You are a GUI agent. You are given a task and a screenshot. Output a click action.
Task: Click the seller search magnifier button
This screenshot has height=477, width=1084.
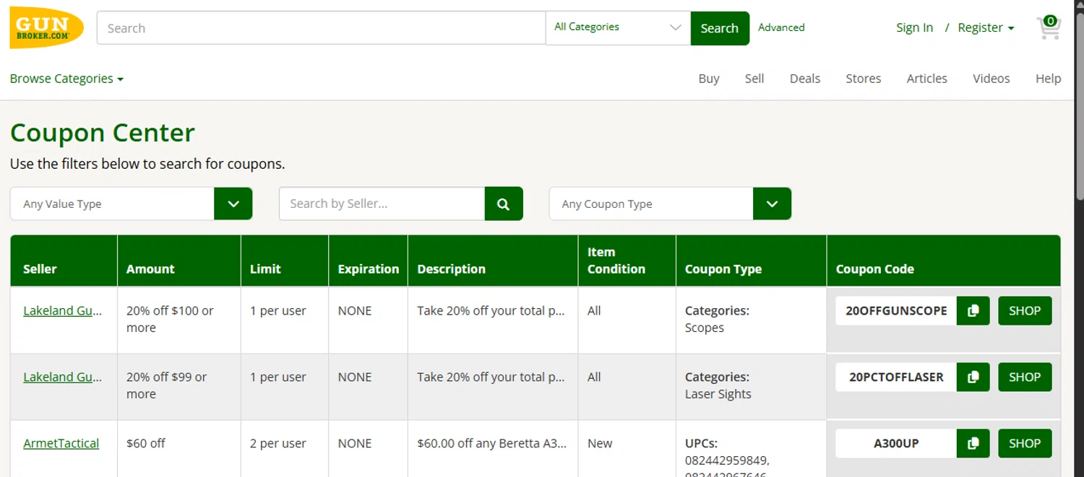click(x=504, y=204)
